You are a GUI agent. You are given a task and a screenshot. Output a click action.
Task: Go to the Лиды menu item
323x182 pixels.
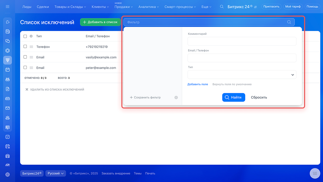(27, 7)
